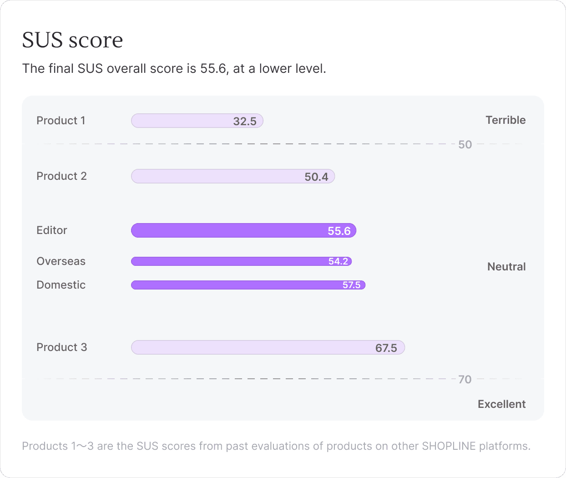This screenshot has height=478, width=566.
Task: Select the Product 1 bar showing 32.5
Action: coord(197,121)
